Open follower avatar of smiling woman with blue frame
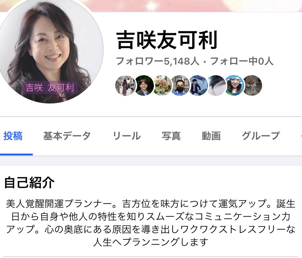This screenshot has height=258, width=302. 234,85
